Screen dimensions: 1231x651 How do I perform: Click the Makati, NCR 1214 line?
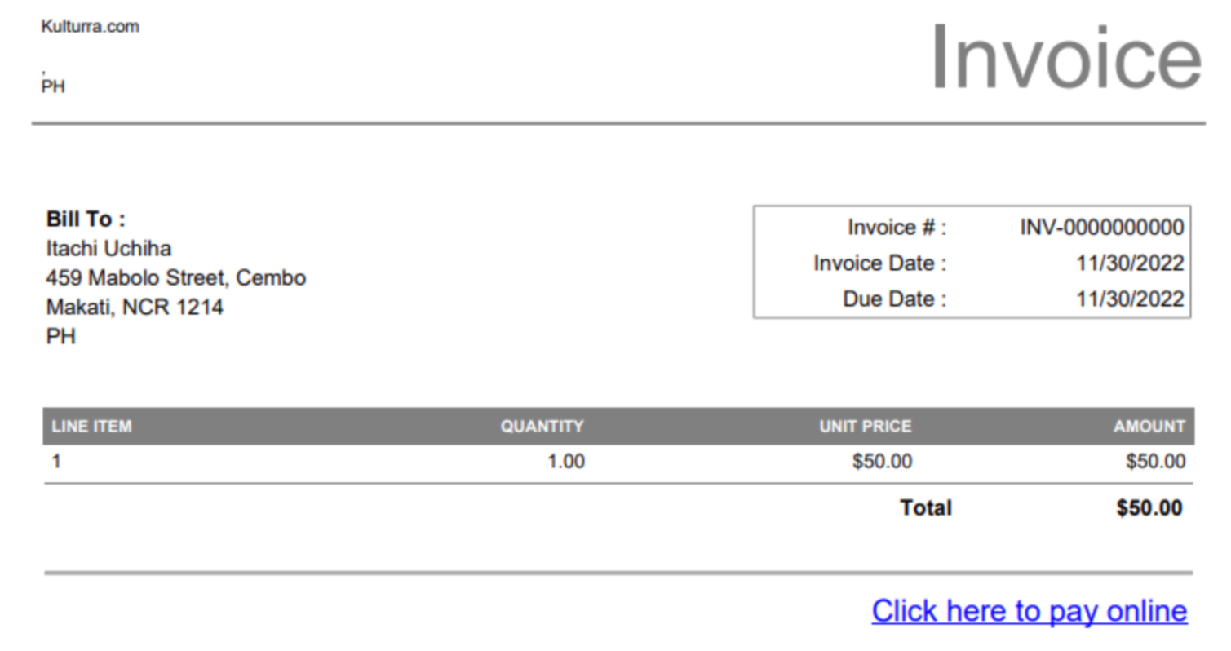[x=135, y=307]
